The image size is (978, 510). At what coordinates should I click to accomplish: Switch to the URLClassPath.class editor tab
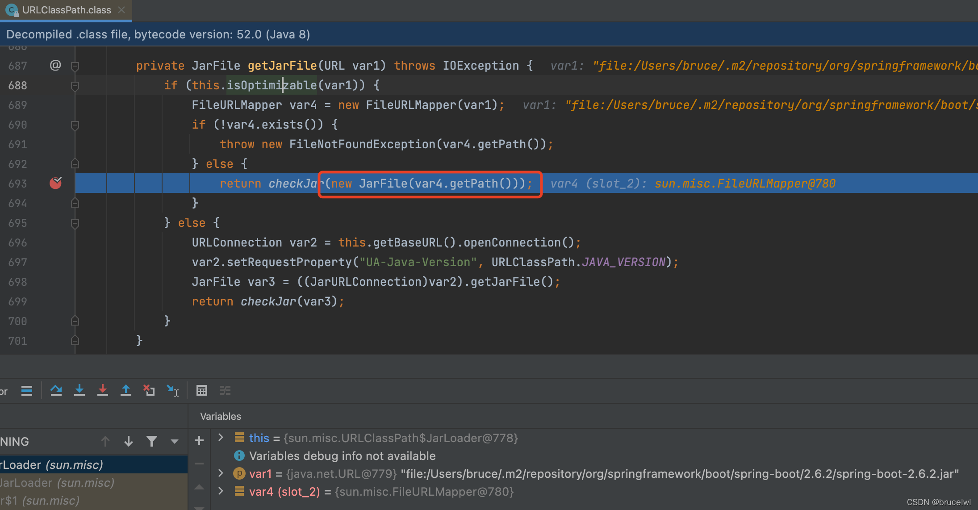pos(66,10)
